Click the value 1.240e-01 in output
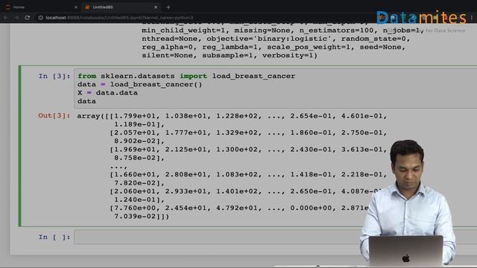The width and height of the screenshot is (477, 268). tap(135, 200)
